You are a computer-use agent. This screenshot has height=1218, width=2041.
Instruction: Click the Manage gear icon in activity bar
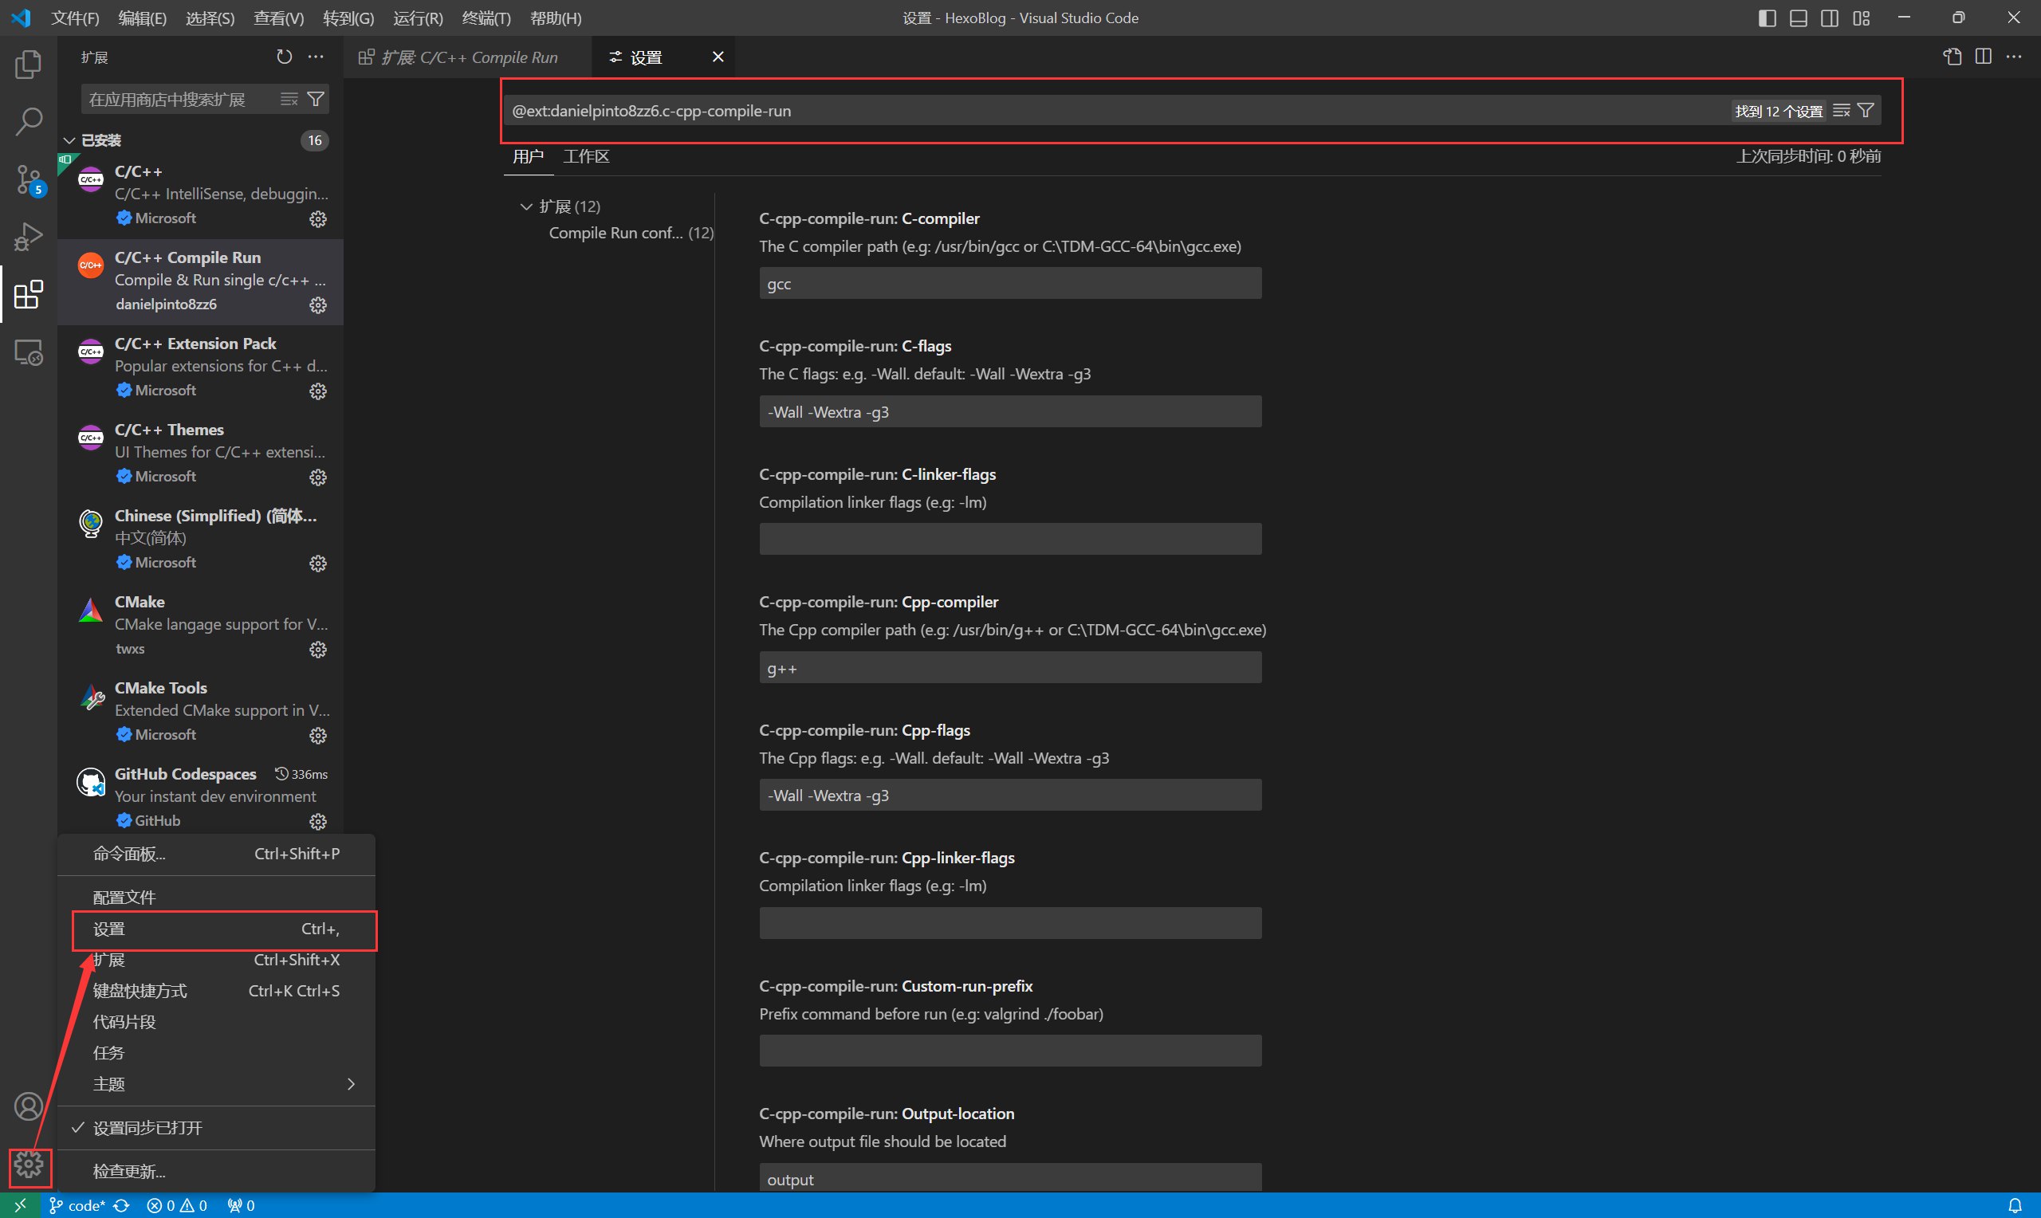click(x=28, y=1165)
